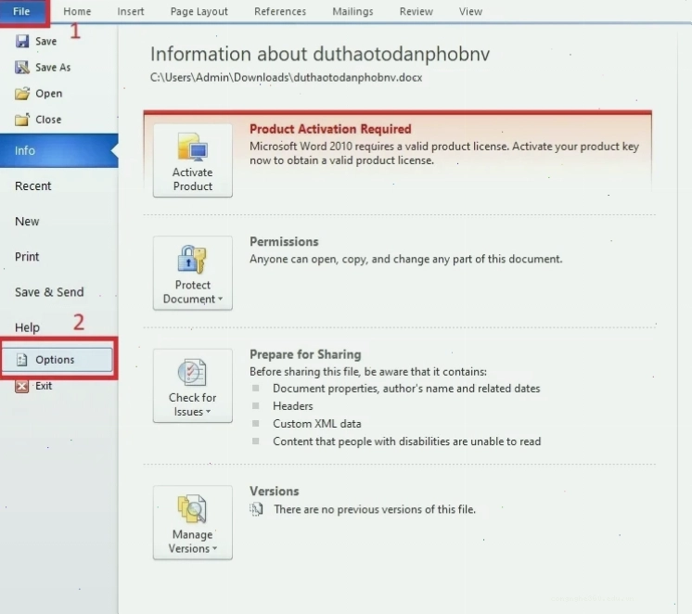
Task: Open the Help section
Action: tap(27, 327)
